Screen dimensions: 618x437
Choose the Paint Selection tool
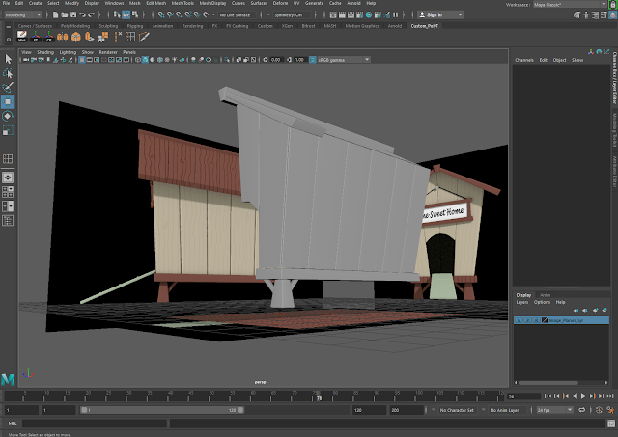[x=8, y=87]
